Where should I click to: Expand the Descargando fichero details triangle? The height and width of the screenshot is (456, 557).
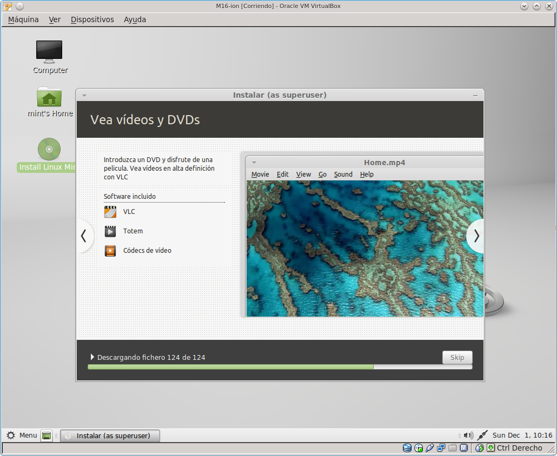pyautogui.click(x=92, y=357)
